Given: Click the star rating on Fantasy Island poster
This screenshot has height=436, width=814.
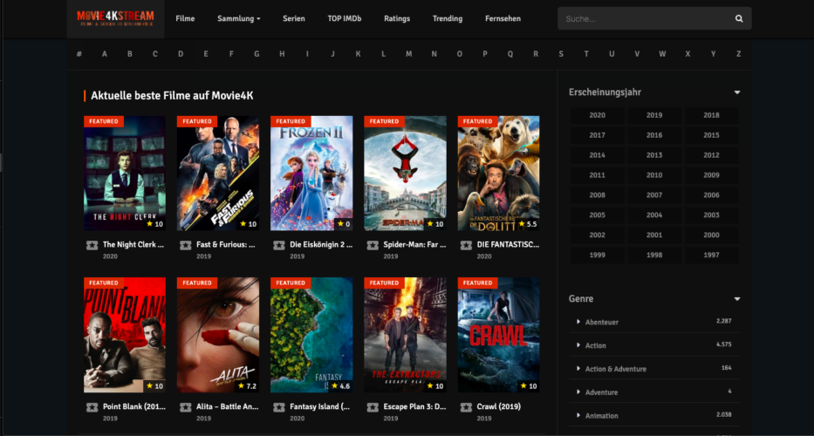Looking at the screenshot, I should click(x=341, y=386).
